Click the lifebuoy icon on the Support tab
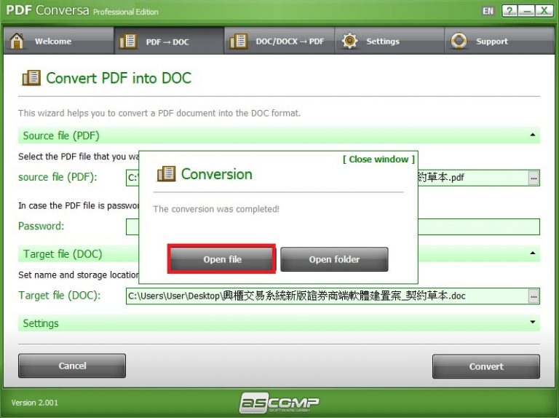 coord(459,41)
